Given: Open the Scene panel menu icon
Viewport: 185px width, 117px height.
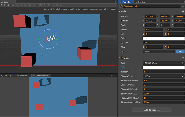Looking at the screenshot, I should (x=115, y=2).
